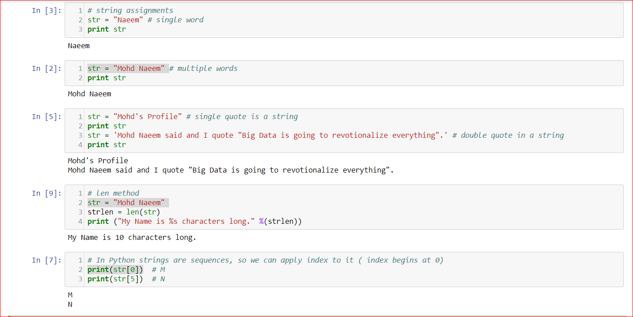Click the line 'print(str[5]) # N'
This screenshot has height=317, width=633.
(126, 279)
